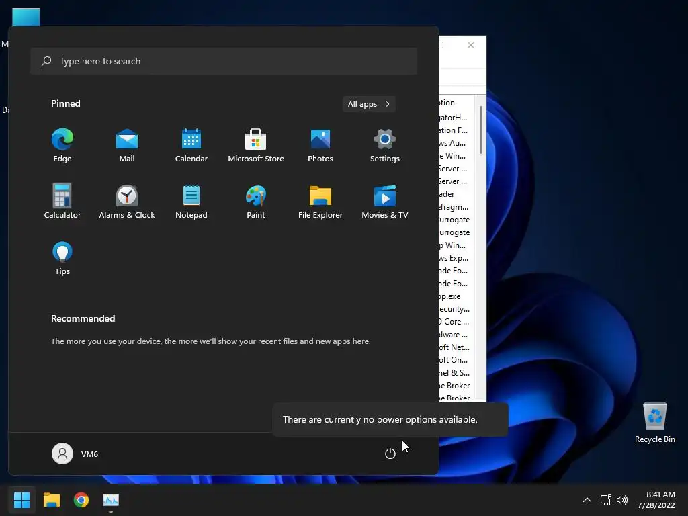Select the 'oft Net...' row in background list

[x=455, y=347]
